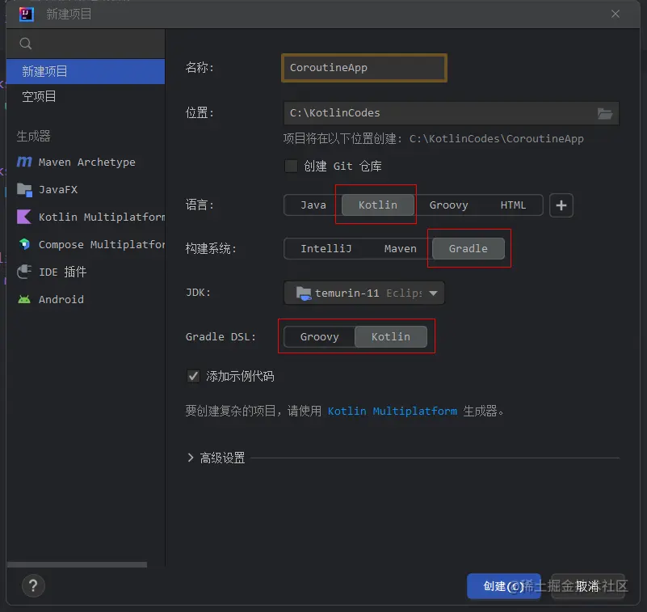This screenshot has height=612, width=647.
Task: Add another language with the plus button
Action: point(561,205)
